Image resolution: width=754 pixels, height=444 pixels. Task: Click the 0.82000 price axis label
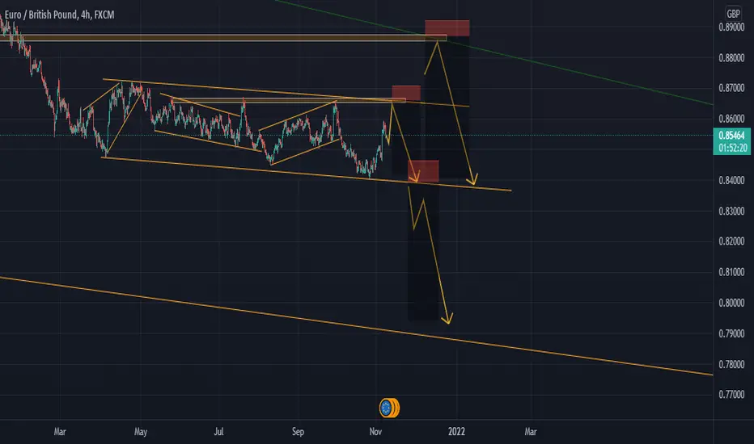coord(731,241)
